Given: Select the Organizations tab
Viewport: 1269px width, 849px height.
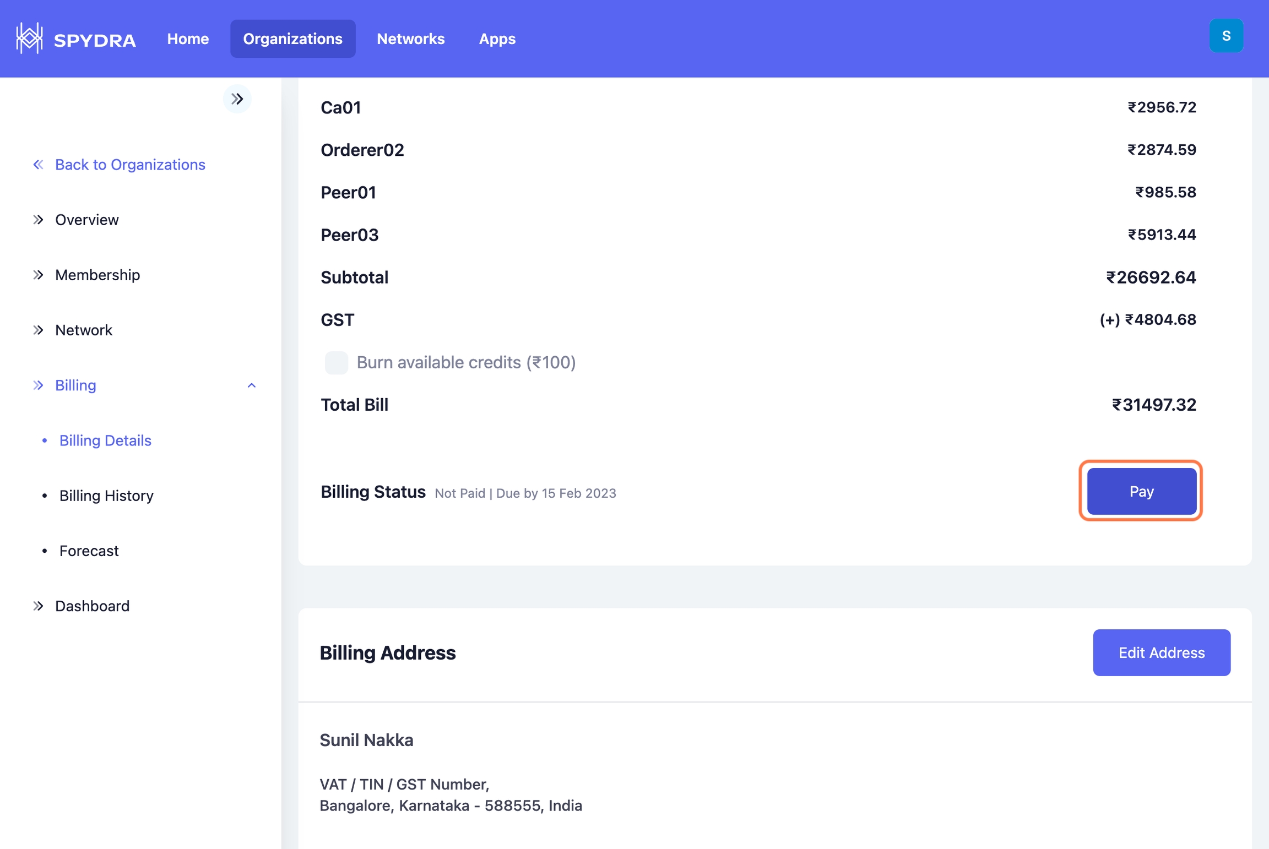Looking at the screenshot, I should click(292, 39).
